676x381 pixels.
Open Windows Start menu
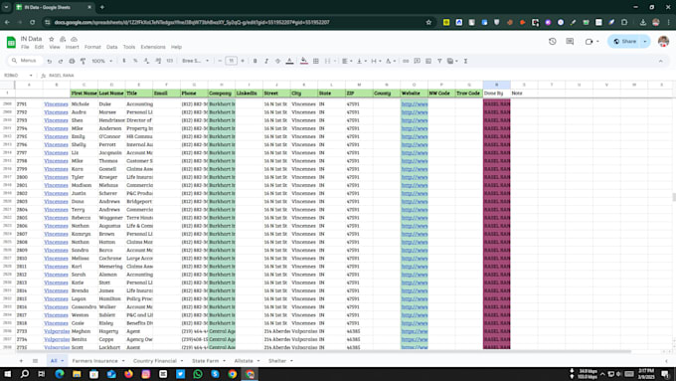click(x=7, y=374)
